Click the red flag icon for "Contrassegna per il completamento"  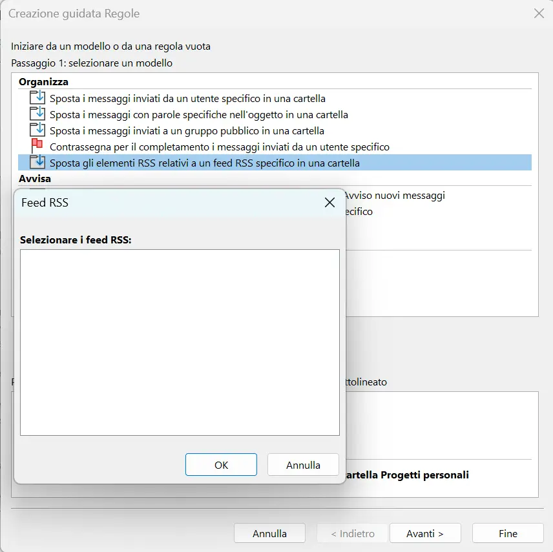[x=39, y=146]
